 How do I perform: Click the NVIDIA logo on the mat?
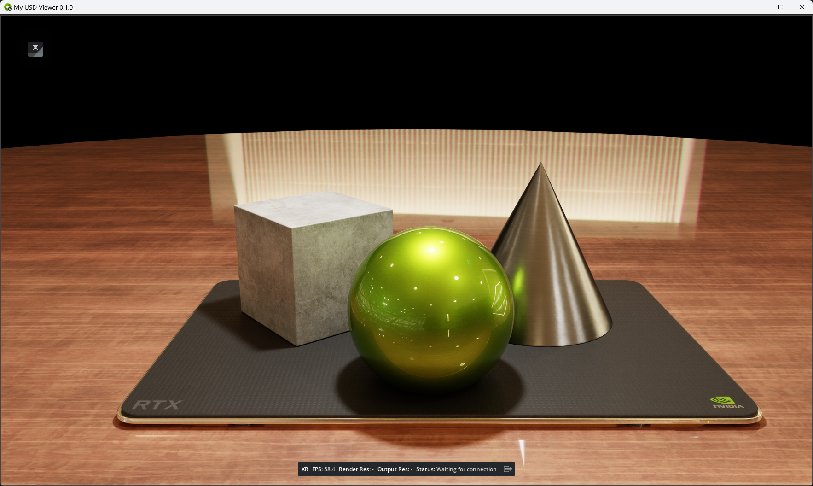[727, 402]
